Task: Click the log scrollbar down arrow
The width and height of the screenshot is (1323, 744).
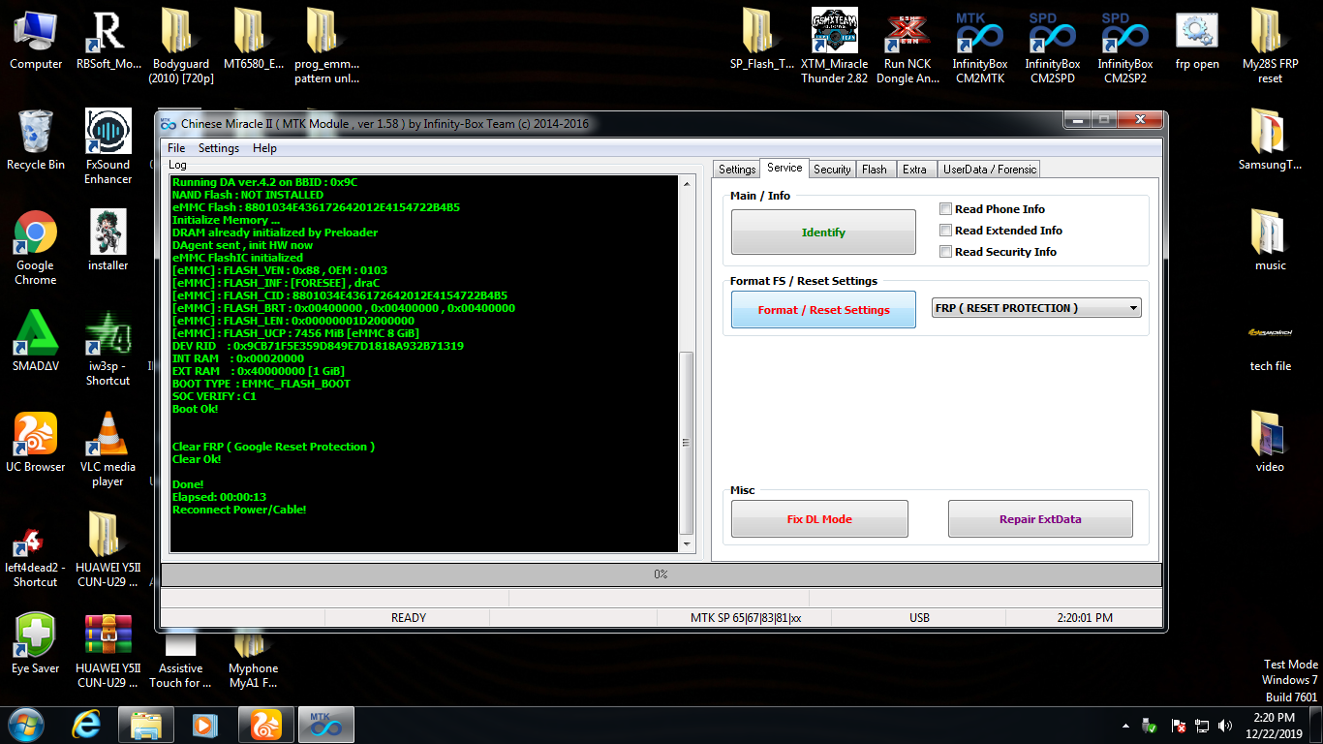Action: click(x=688, y=545)
